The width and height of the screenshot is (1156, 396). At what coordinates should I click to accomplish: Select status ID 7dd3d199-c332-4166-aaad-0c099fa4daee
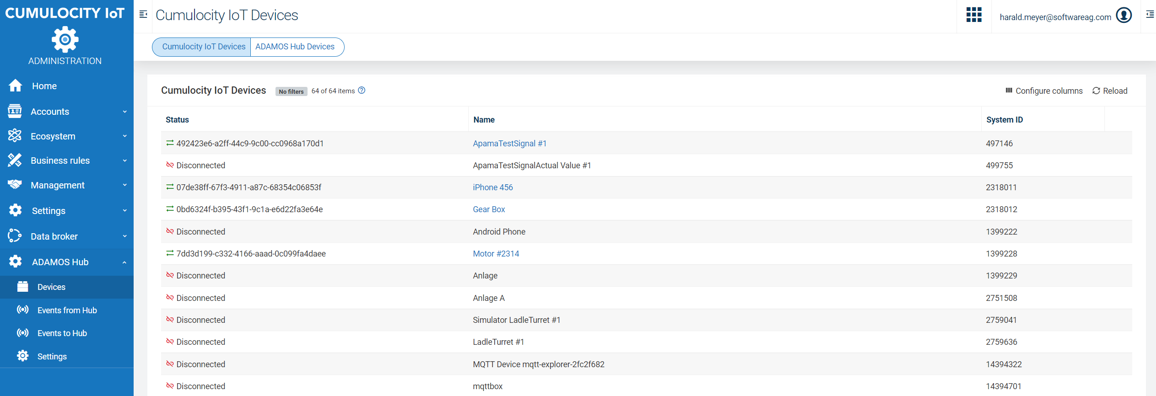click(251, 253)
